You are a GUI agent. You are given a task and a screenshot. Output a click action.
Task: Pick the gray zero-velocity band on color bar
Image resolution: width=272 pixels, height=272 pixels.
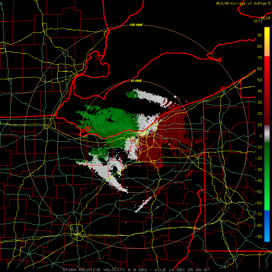pos(267,134)
